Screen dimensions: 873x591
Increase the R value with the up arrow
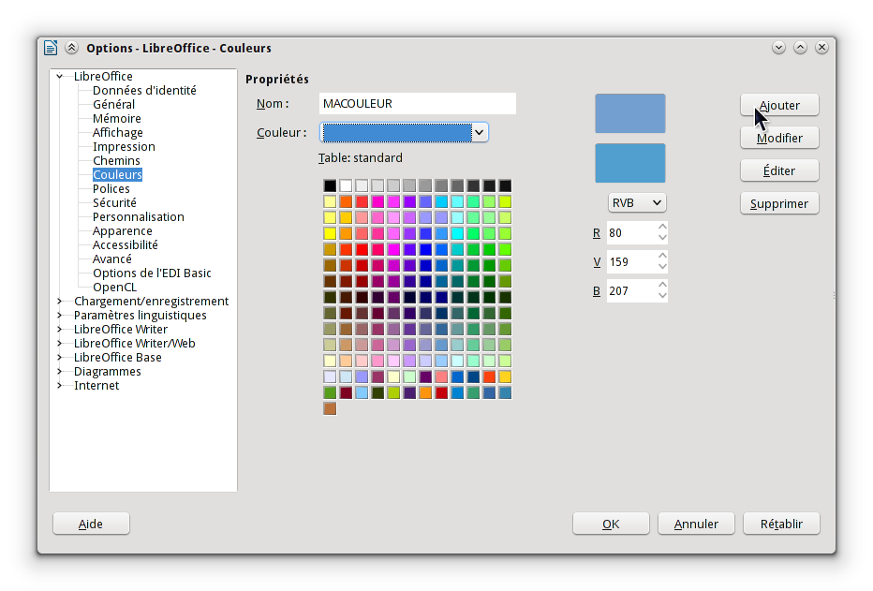[662, 227]
